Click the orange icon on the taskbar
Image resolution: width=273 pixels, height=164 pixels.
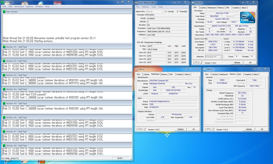coord(41,162)
